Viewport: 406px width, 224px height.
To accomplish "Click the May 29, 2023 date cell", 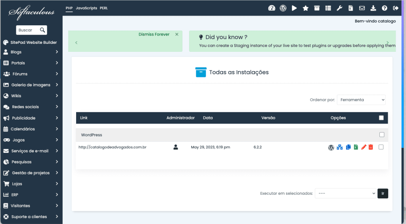I will tap(211, 147).
